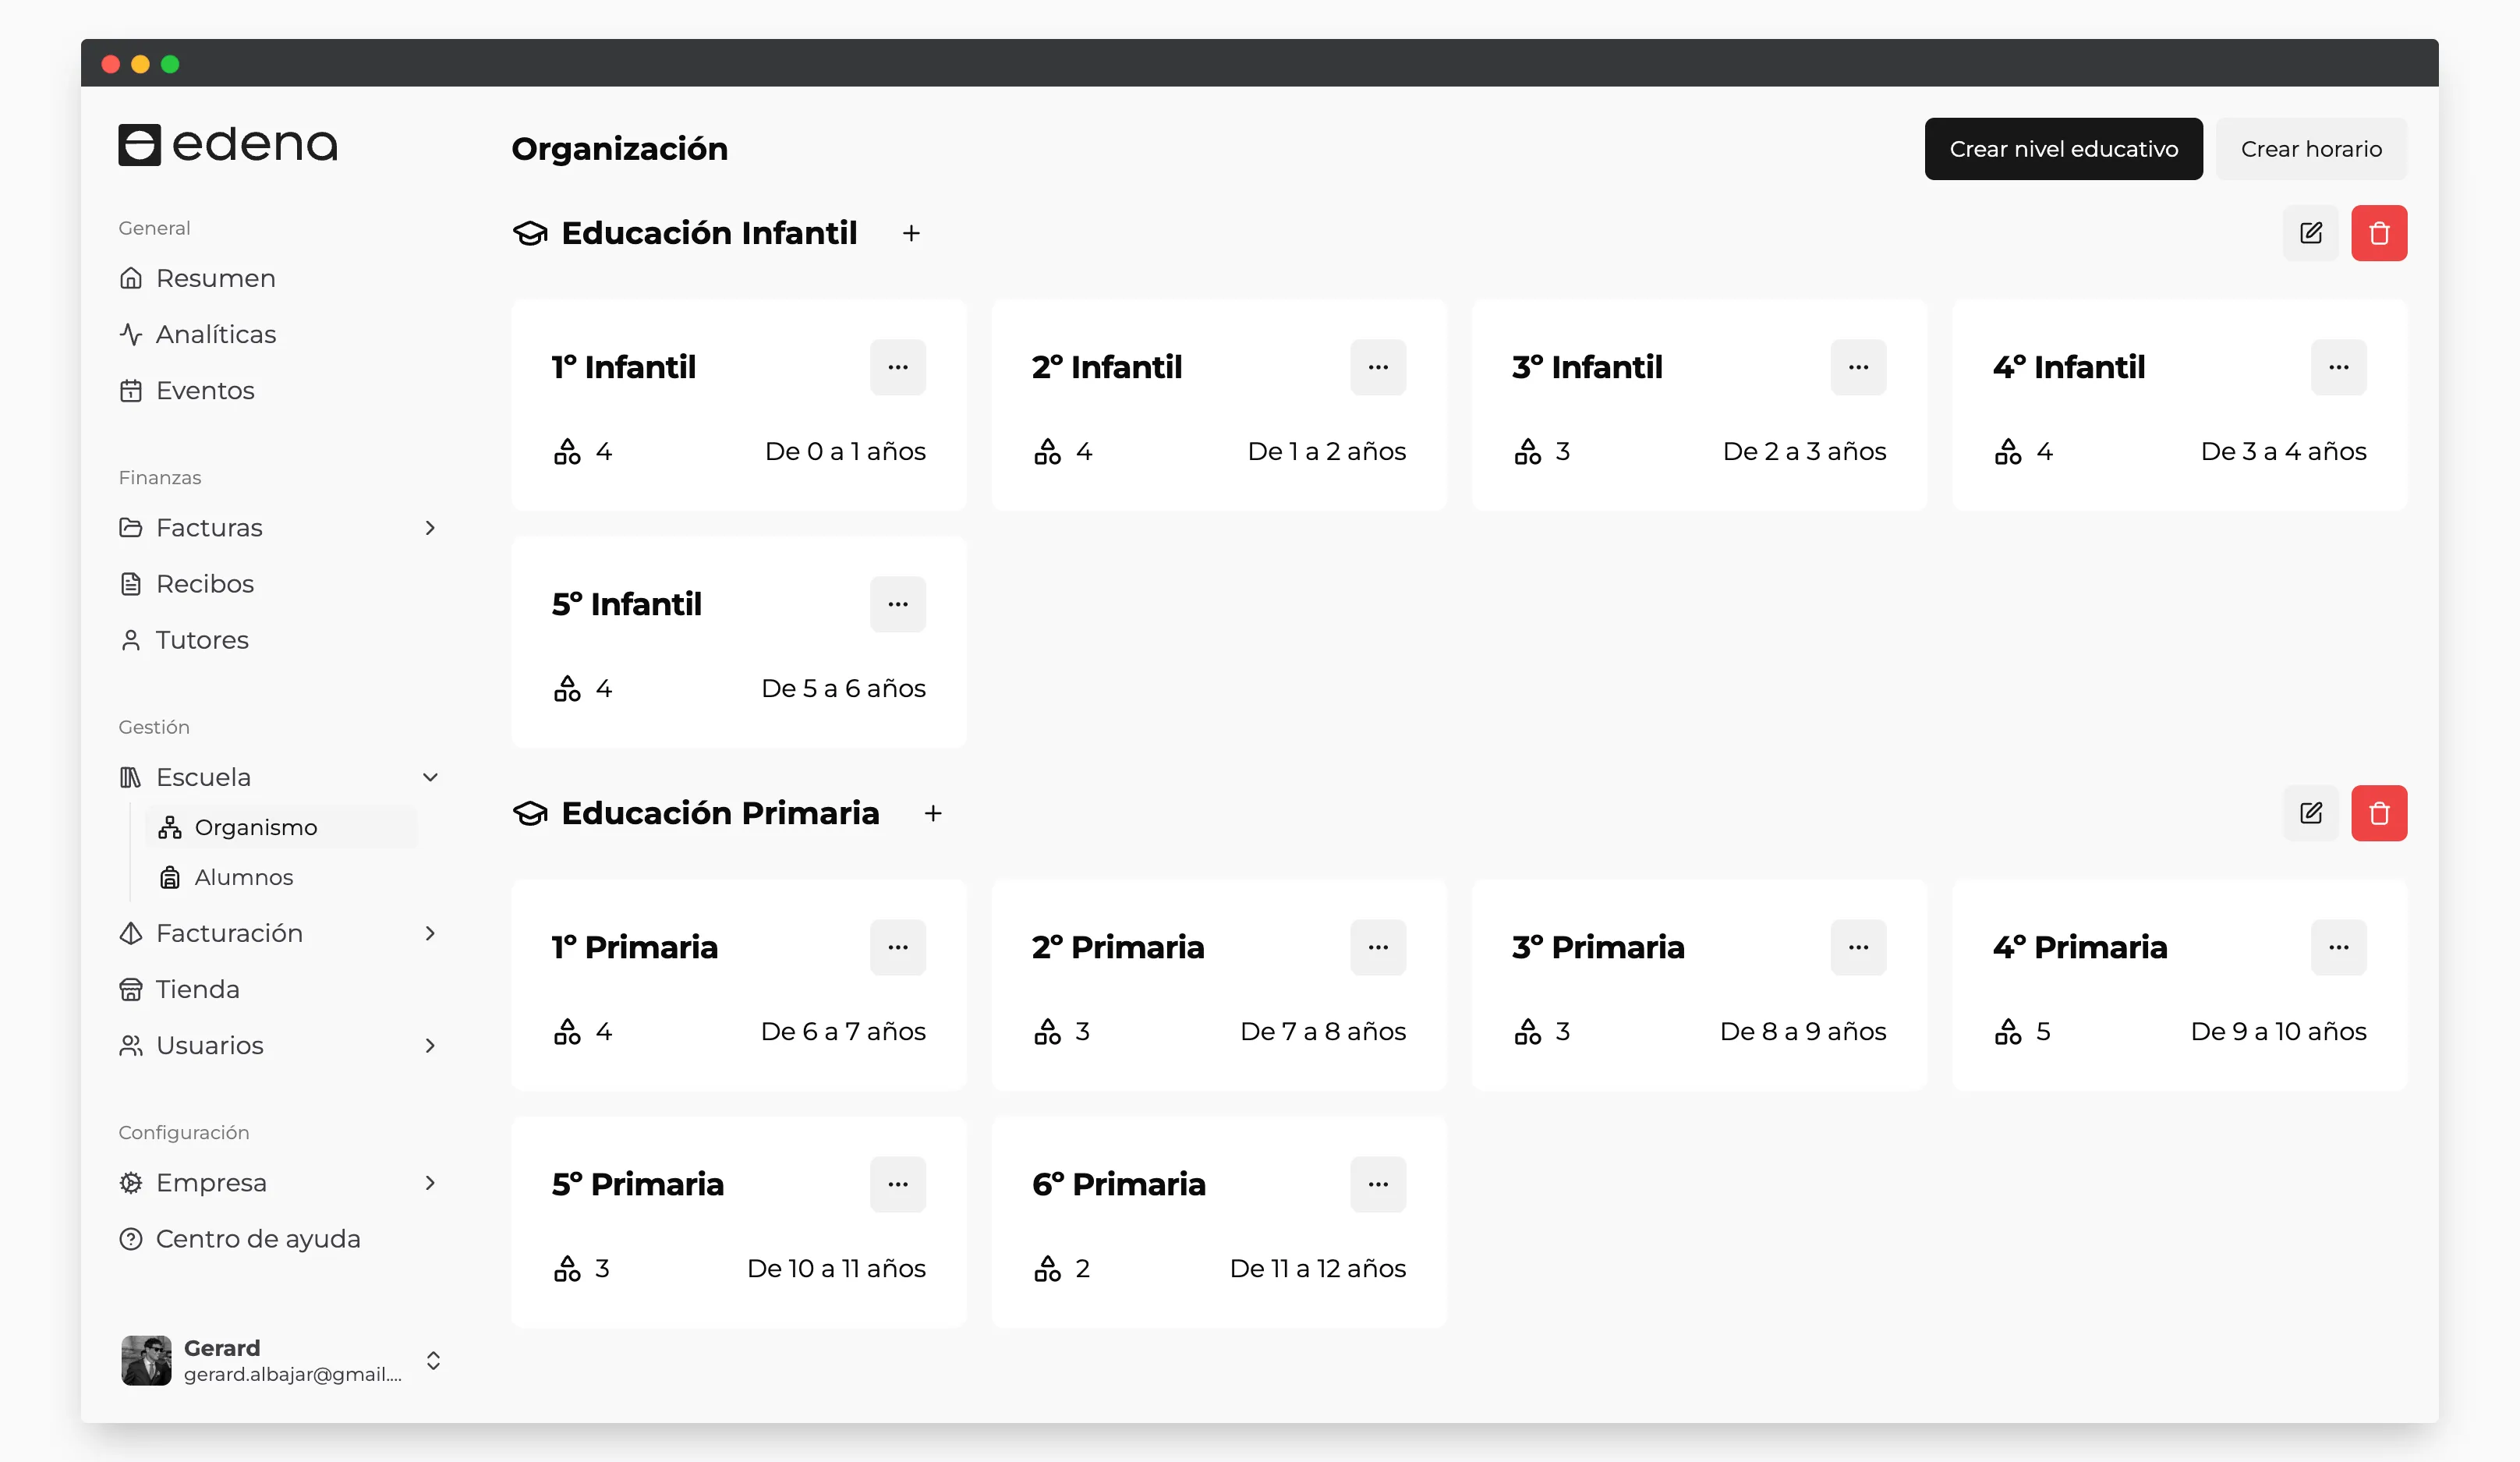Click Crear nivel educativo button
The height and width of the screenshot is (1462, 2520).
click(x=2063, y=149)
